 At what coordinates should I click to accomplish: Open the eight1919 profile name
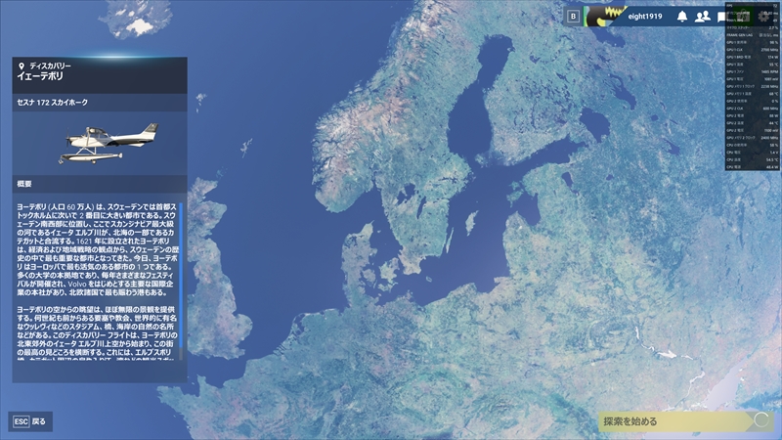tap(645, 17)
